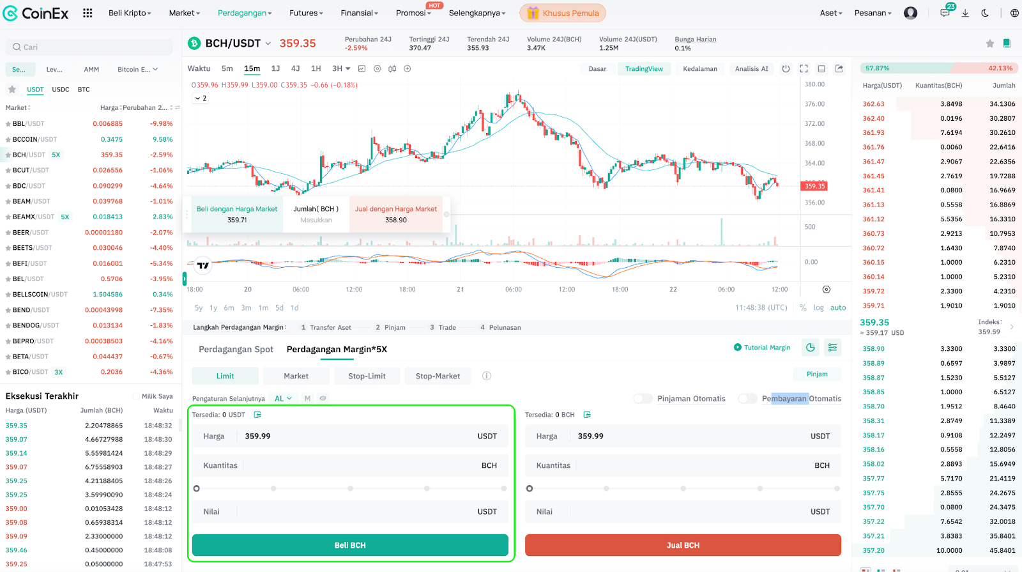Switch to Perdagangan Spot tab
Image resolution: width=1022 pixels, height=572 pixels.
[236, 349]
